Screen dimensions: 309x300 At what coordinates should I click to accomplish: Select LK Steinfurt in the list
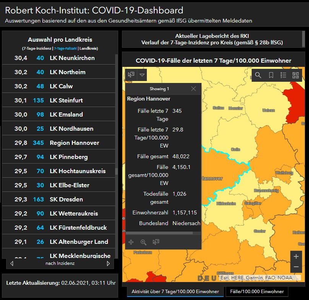coord(59,101)
